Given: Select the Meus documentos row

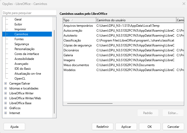Looking at the screenshot, I should pyautogui.click(x=123, y=65).
